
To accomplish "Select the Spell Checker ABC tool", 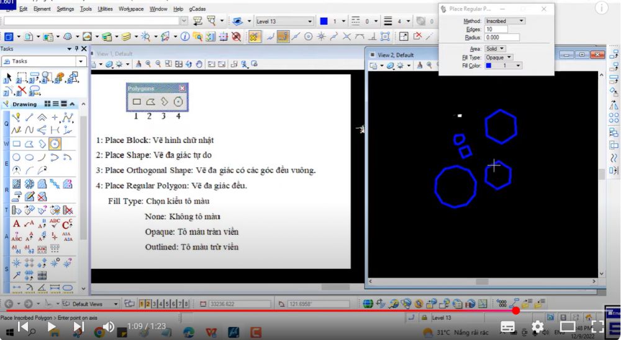I will click(55, 224).
